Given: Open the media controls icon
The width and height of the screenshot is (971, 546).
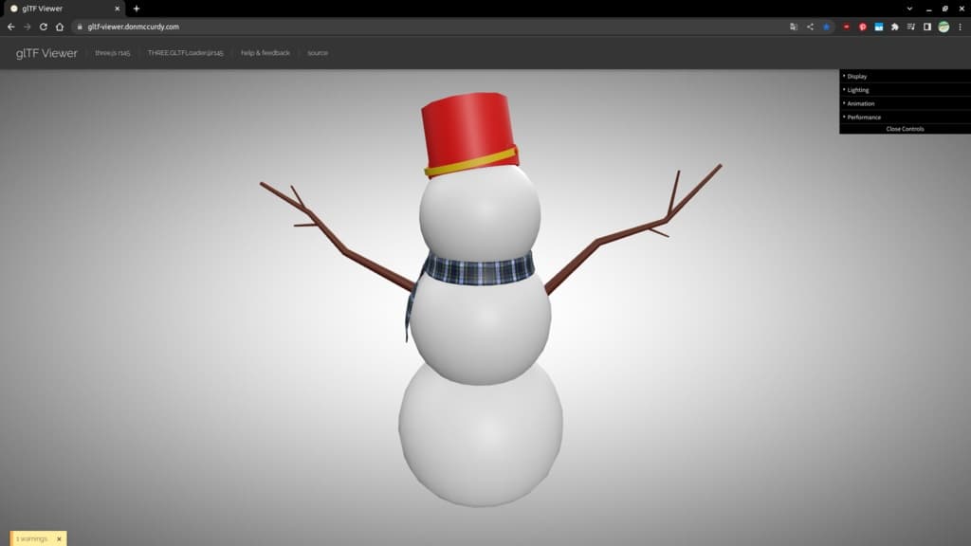Looking at the screenshot, I should tap(911, 27).
